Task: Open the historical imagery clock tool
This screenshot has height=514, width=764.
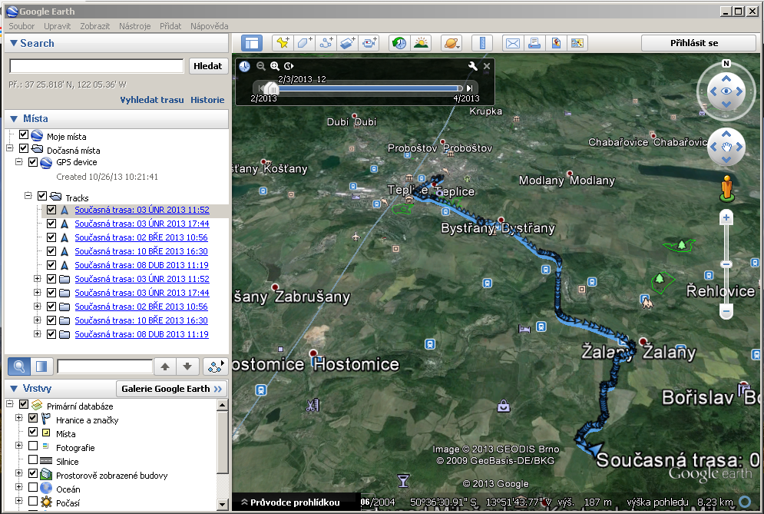Action: pyautogui.click(x=399, y=43)
